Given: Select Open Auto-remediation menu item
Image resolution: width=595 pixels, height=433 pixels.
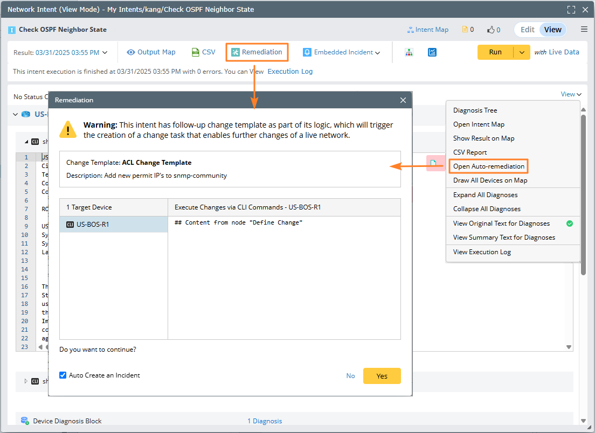Looking at the screenshot, I should click(488, 166).
